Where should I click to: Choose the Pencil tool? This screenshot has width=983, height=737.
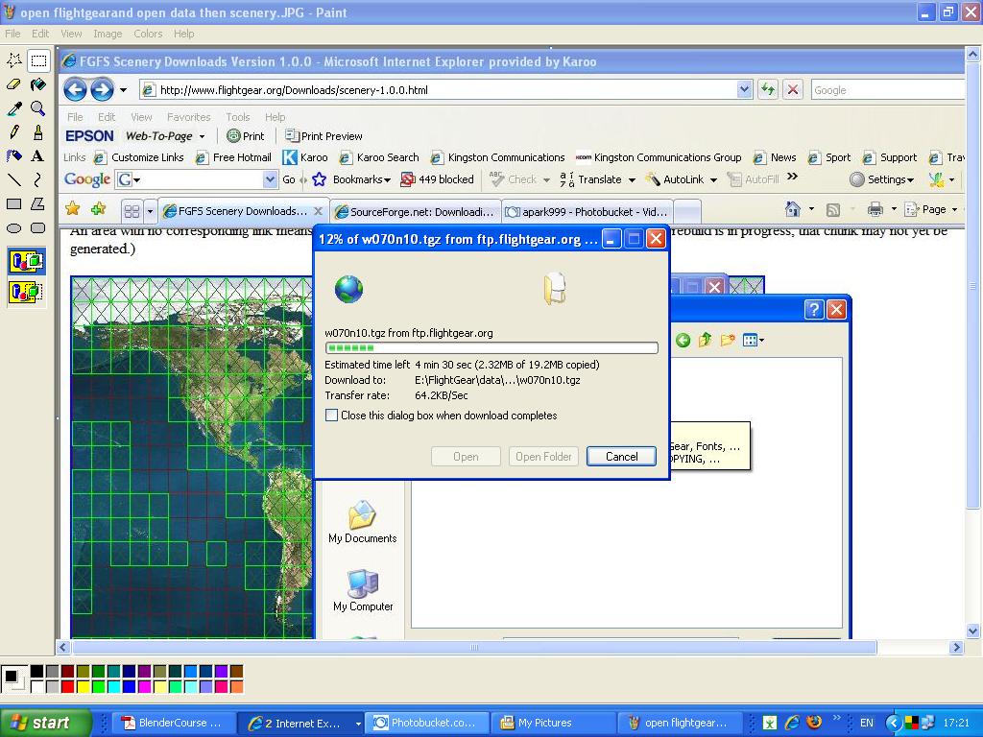click(x=14, y=132)
